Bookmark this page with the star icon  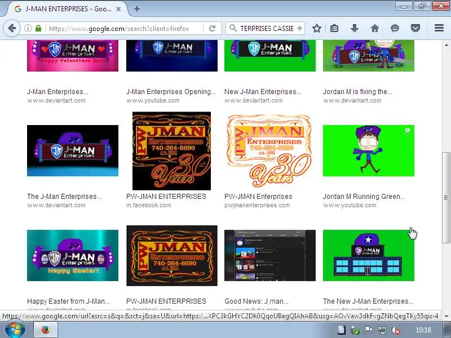click(317, 28)
